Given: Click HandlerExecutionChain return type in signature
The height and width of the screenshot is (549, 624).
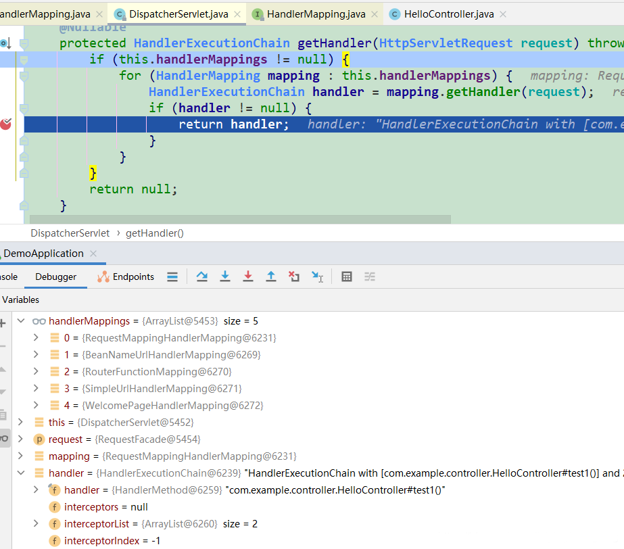Looking at the screenshot, I should coord(212,43).
